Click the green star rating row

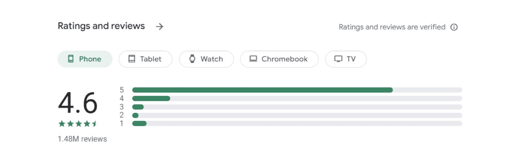pos(78,124)
